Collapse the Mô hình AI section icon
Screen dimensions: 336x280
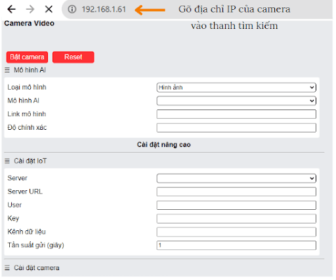[7, 70]
